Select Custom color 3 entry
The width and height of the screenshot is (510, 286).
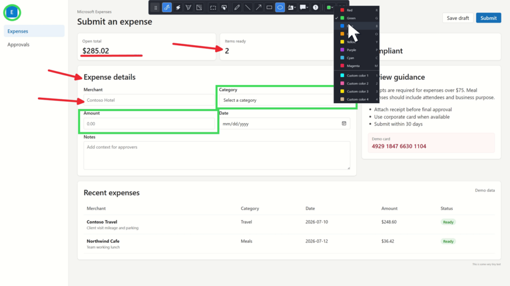(357, 91)
